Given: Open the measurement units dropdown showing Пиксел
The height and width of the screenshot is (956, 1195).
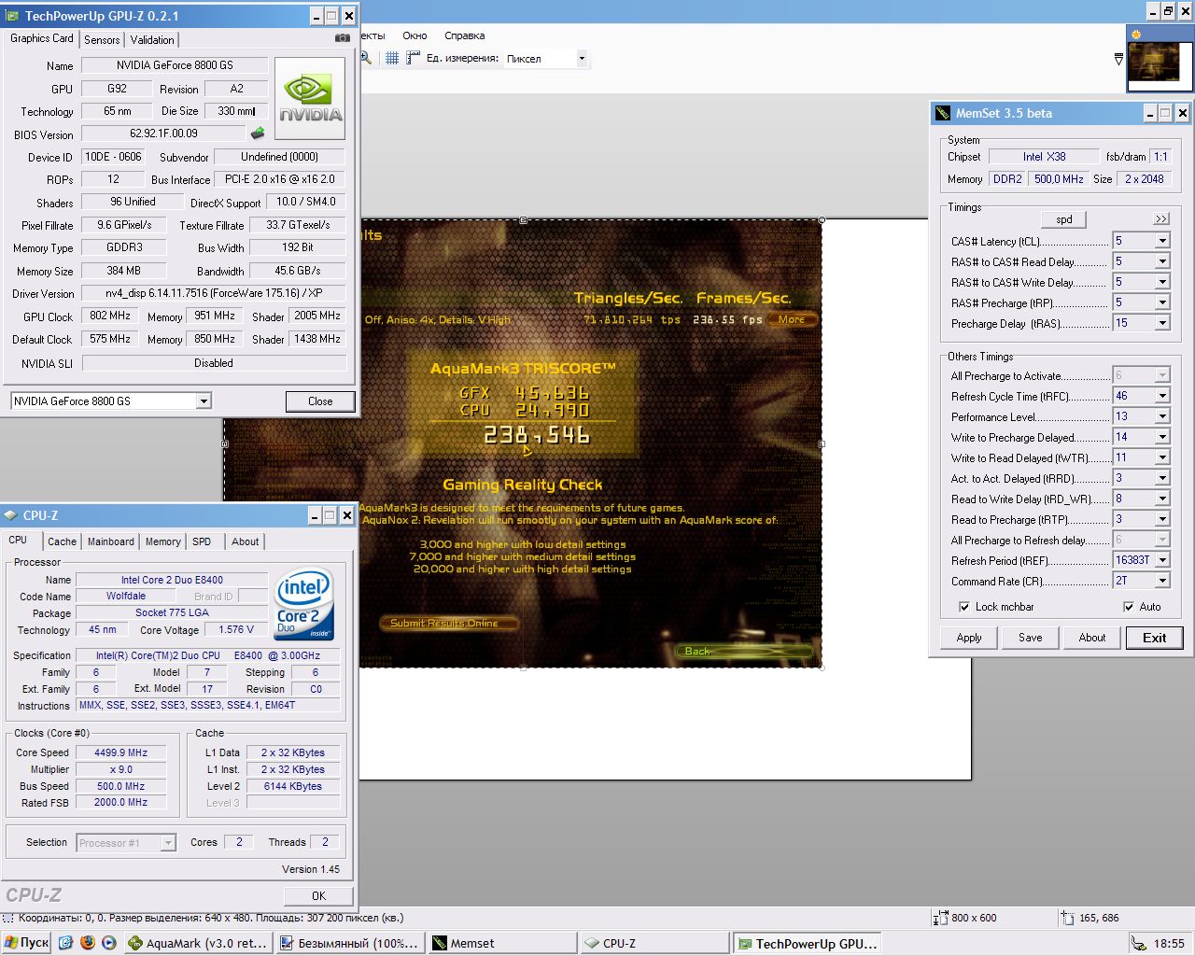Looking at the screenshot, I should [581, 58].
